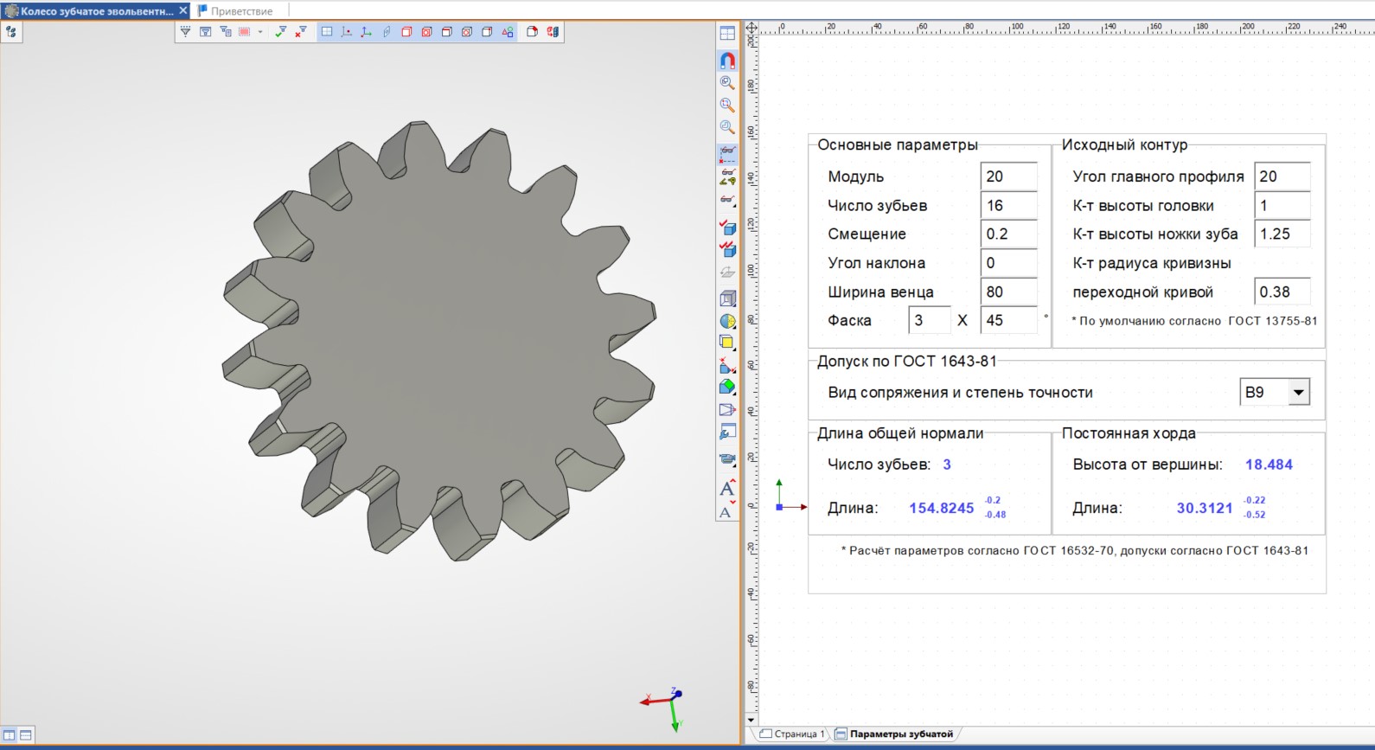Screen dimensions: 1375x750
Task: Click the filter settings window icon
Action: pos(206,32)
